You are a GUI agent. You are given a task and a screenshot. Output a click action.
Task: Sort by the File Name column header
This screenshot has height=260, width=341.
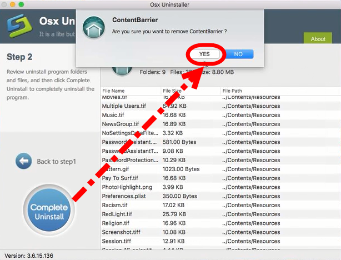click(x=114, y=91)
